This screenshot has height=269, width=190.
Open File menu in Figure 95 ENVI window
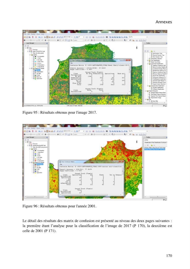[25, 34]
